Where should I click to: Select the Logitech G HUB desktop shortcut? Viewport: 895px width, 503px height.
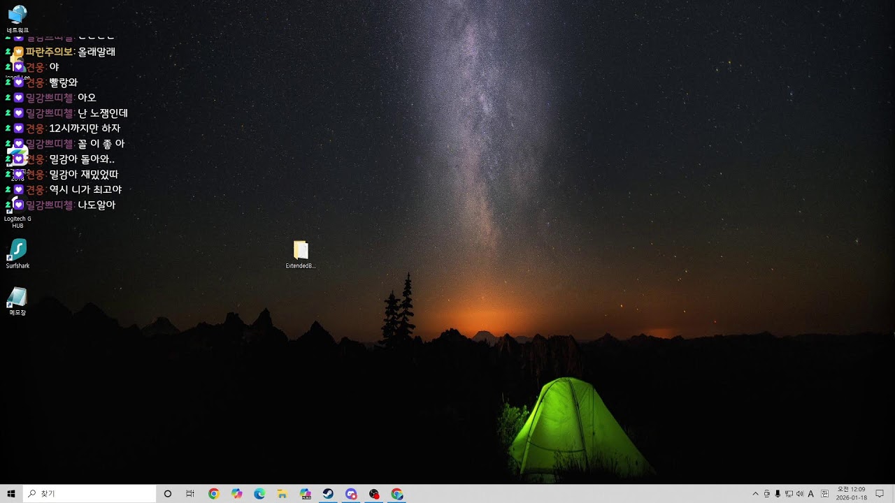coord(17,213)
